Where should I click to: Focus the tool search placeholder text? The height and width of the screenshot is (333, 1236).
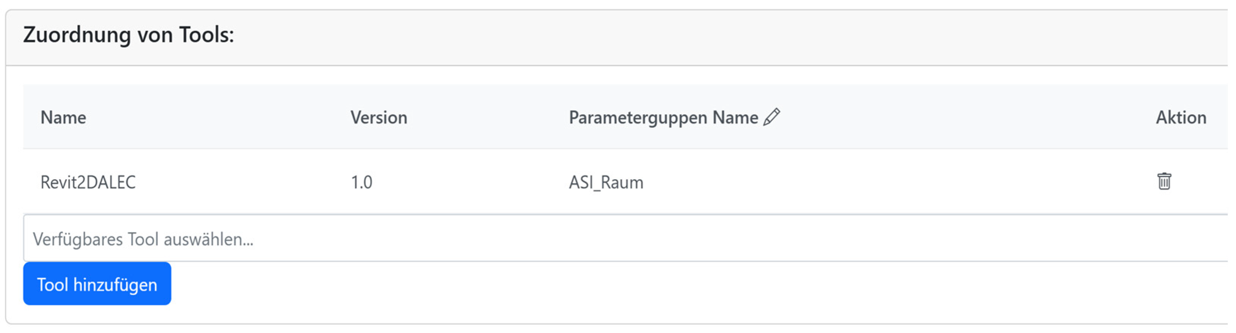point(143,239)
